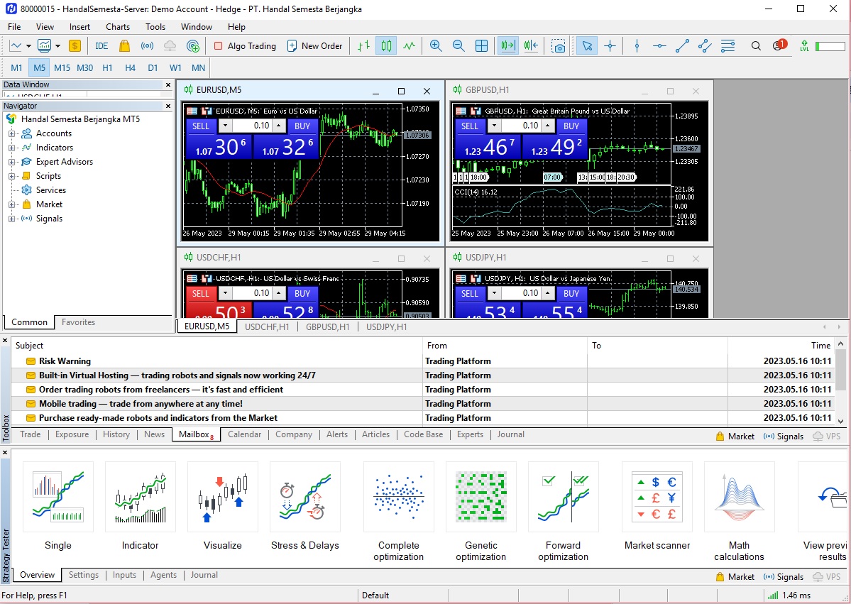Switch timeframe to M15
Viewport: 851px width, 604px height.
62,68
